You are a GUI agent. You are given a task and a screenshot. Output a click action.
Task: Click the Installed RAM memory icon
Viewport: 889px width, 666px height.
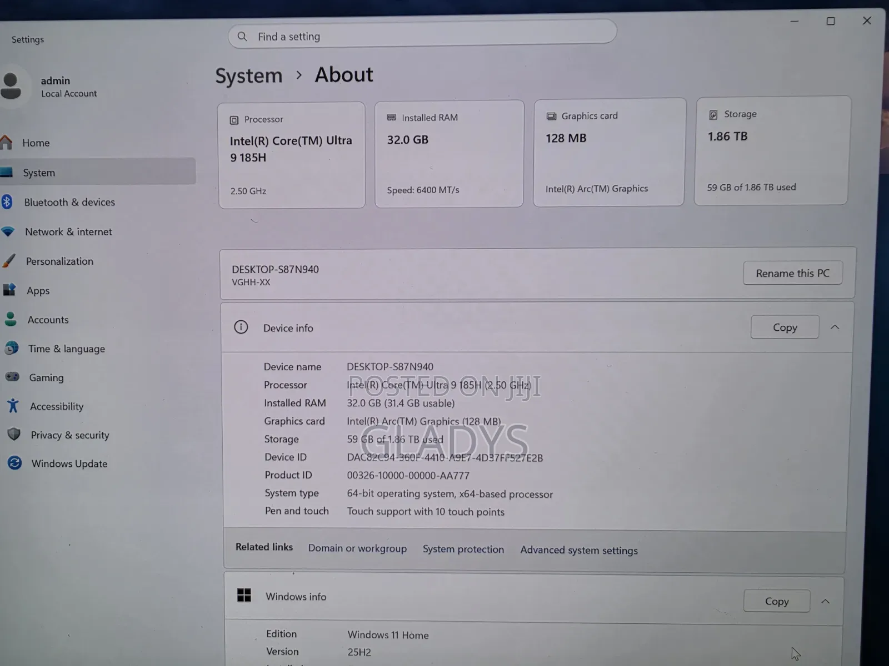tap(392, 118)
